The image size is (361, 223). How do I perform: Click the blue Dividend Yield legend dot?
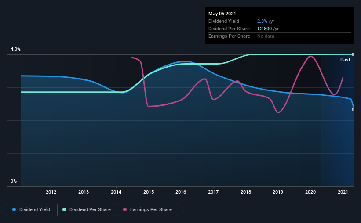[x=14, y=209]
